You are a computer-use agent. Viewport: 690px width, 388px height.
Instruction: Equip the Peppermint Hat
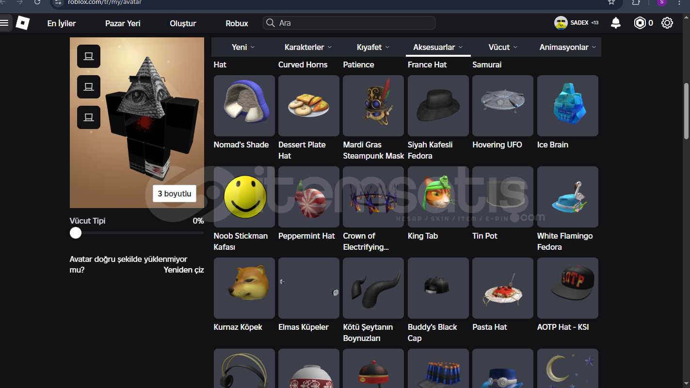pyautogui.click(x=309, y=197)
